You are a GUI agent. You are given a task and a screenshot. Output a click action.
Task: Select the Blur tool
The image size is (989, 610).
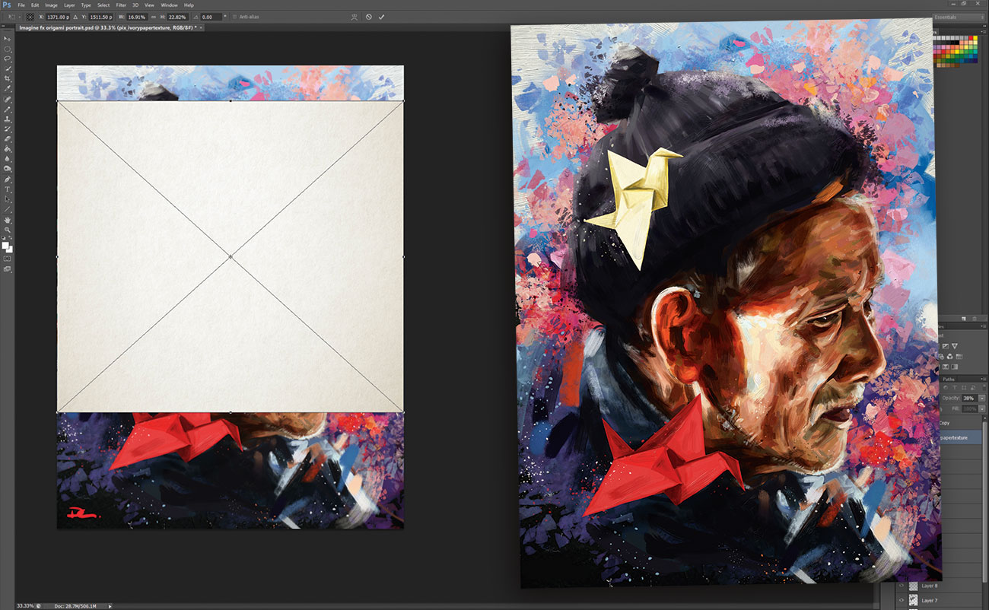tap(8, 160)
